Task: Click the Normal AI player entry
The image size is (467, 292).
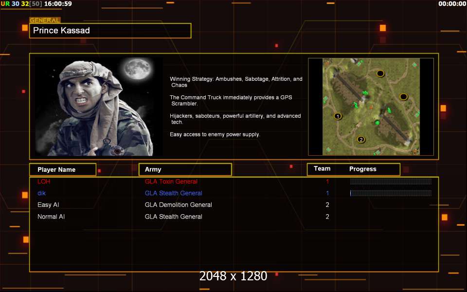Action: coord(51,217)
